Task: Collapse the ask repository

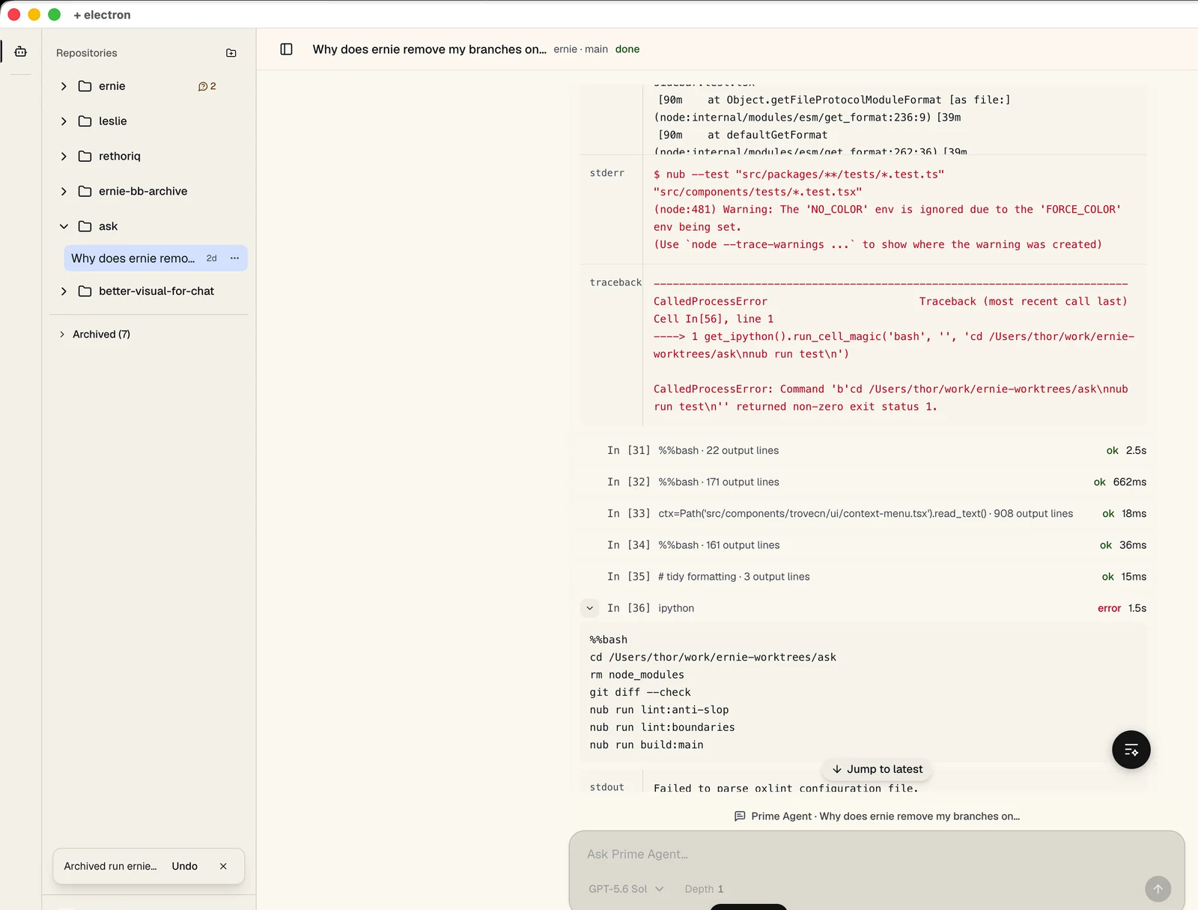Action: (x=64, y=226)
